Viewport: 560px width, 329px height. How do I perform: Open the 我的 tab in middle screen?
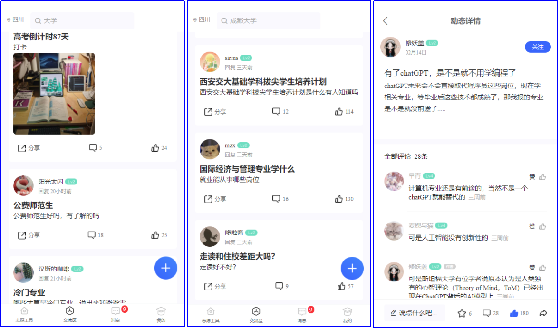click(x=347, y=314)
